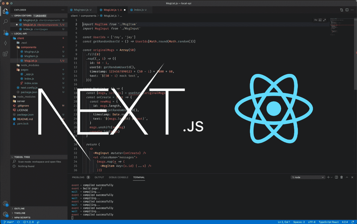Screen dimensions: 357x224
Task: Collapse the TODOS: TREE section
Action: 39,157
